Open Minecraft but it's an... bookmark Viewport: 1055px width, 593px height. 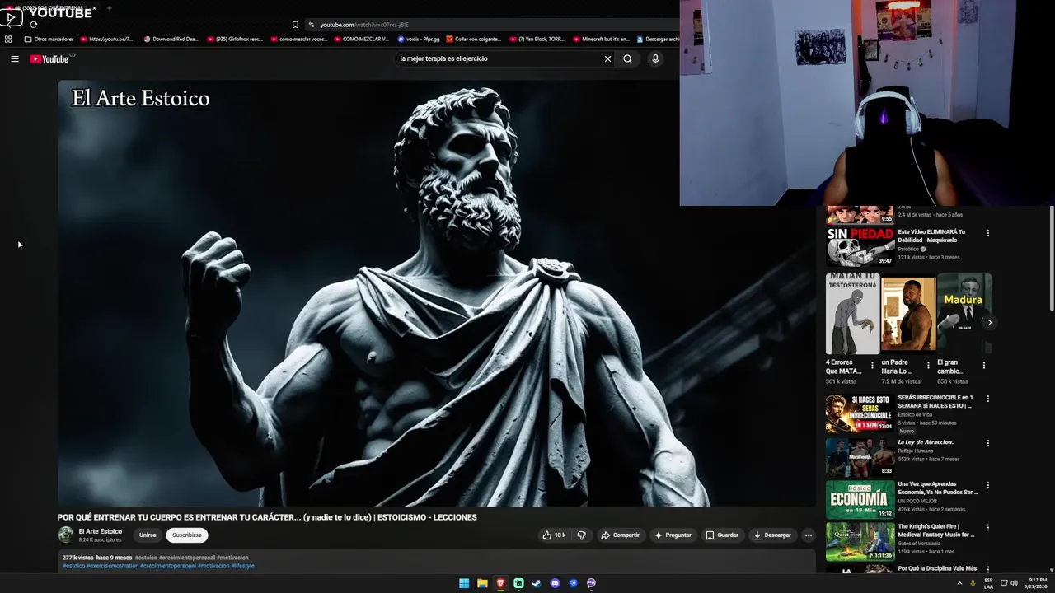tap(601, 39)
